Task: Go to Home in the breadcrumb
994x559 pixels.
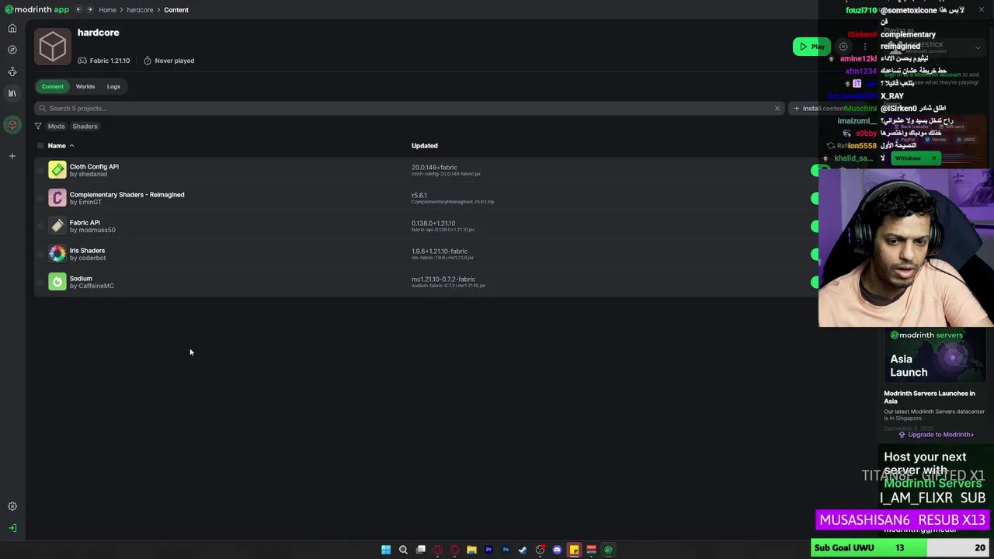Action: [x=107, y=9]
